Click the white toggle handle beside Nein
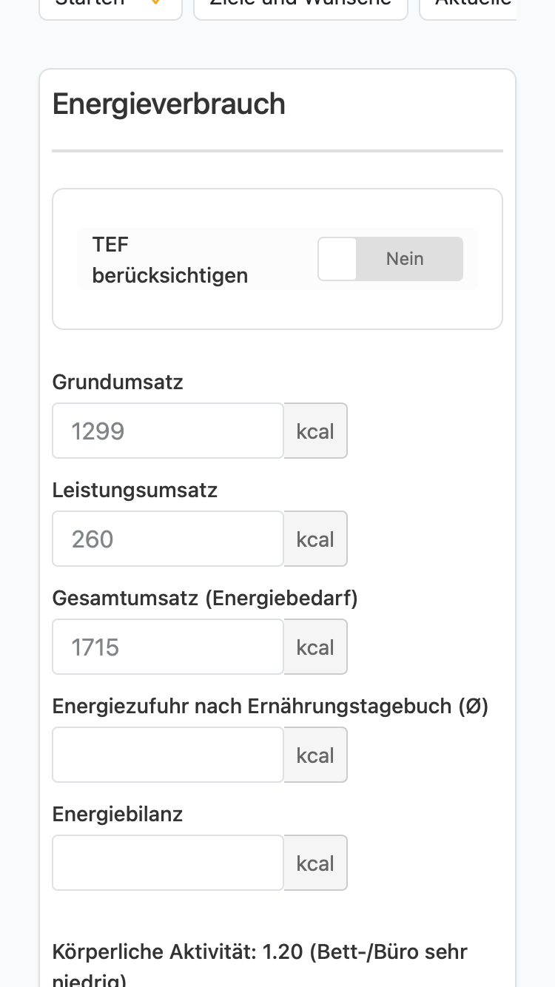Screen dimensions: 555x987 click(x=337, y=259)
